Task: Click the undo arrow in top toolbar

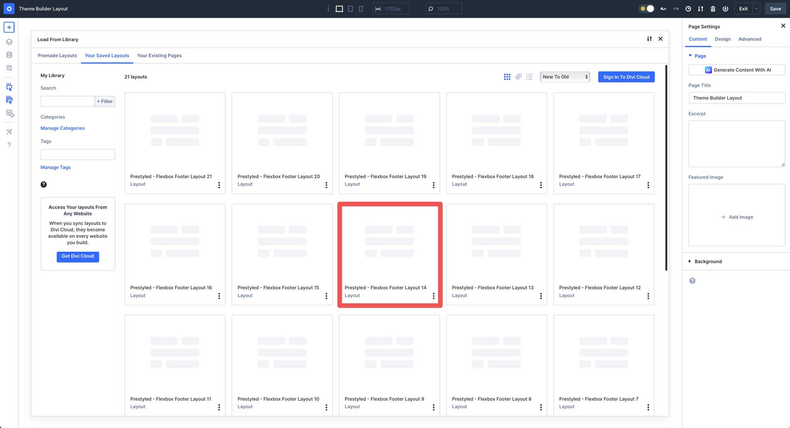Action: tap(663, 9)
